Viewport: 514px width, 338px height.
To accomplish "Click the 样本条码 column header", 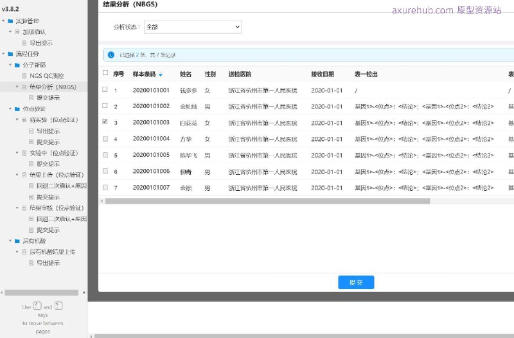I will [144, 74].
